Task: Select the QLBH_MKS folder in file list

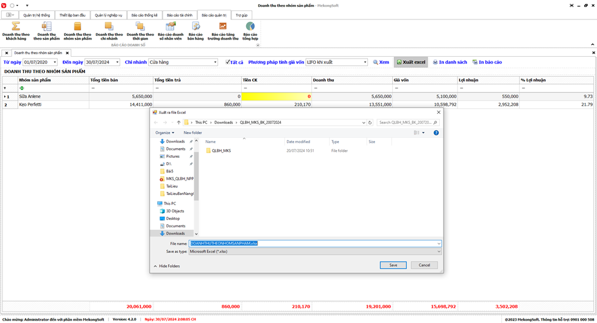Action: coord(221,151)
